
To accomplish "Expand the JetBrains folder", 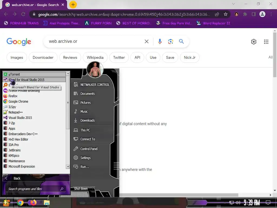I will click(34, 150).
